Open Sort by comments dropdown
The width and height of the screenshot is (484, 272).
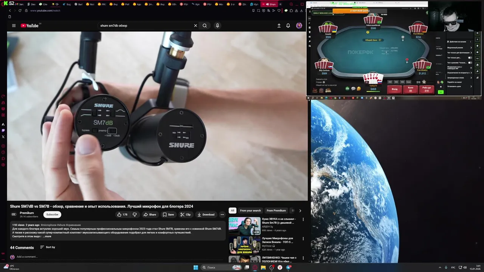(48, 247)
